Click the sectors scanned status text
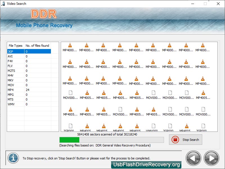Viewport: 225px width, 169px height. 107,134
